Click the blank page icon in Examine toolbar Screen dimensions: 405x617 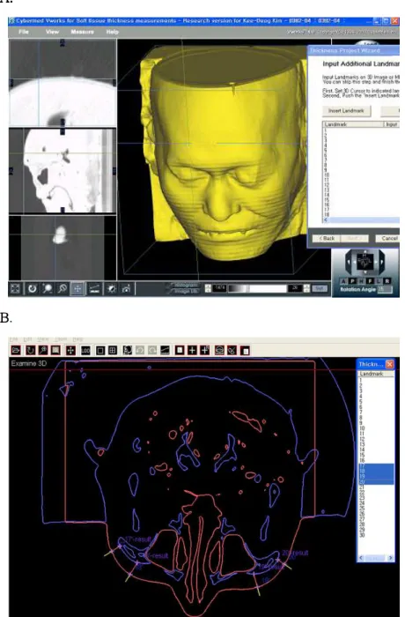click(180, 350)
